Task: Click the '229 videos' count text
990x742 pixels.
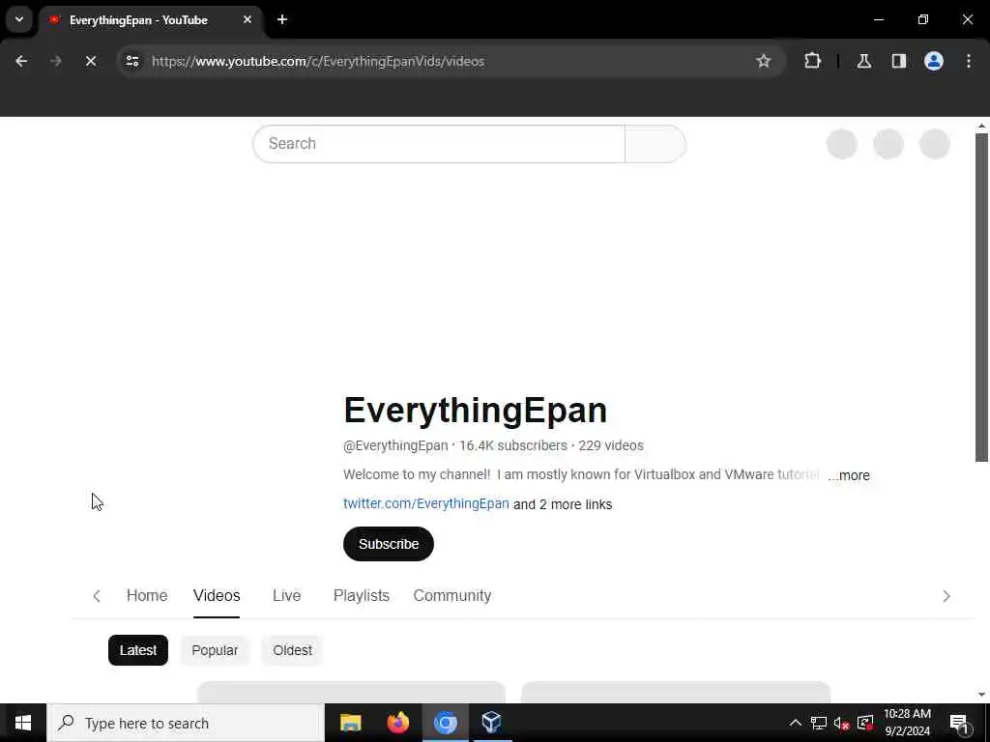Action: [611, 445]
